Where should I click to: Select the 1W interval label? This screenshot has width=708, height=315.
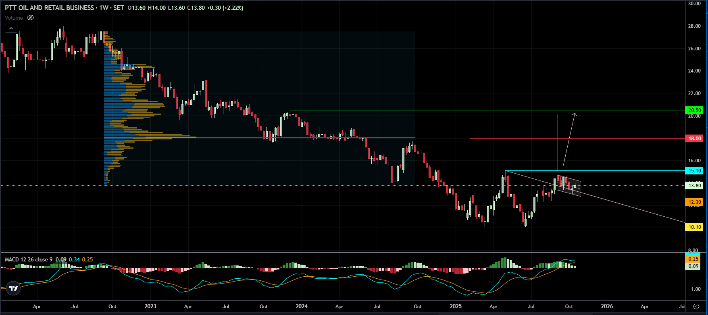point(104,8)
